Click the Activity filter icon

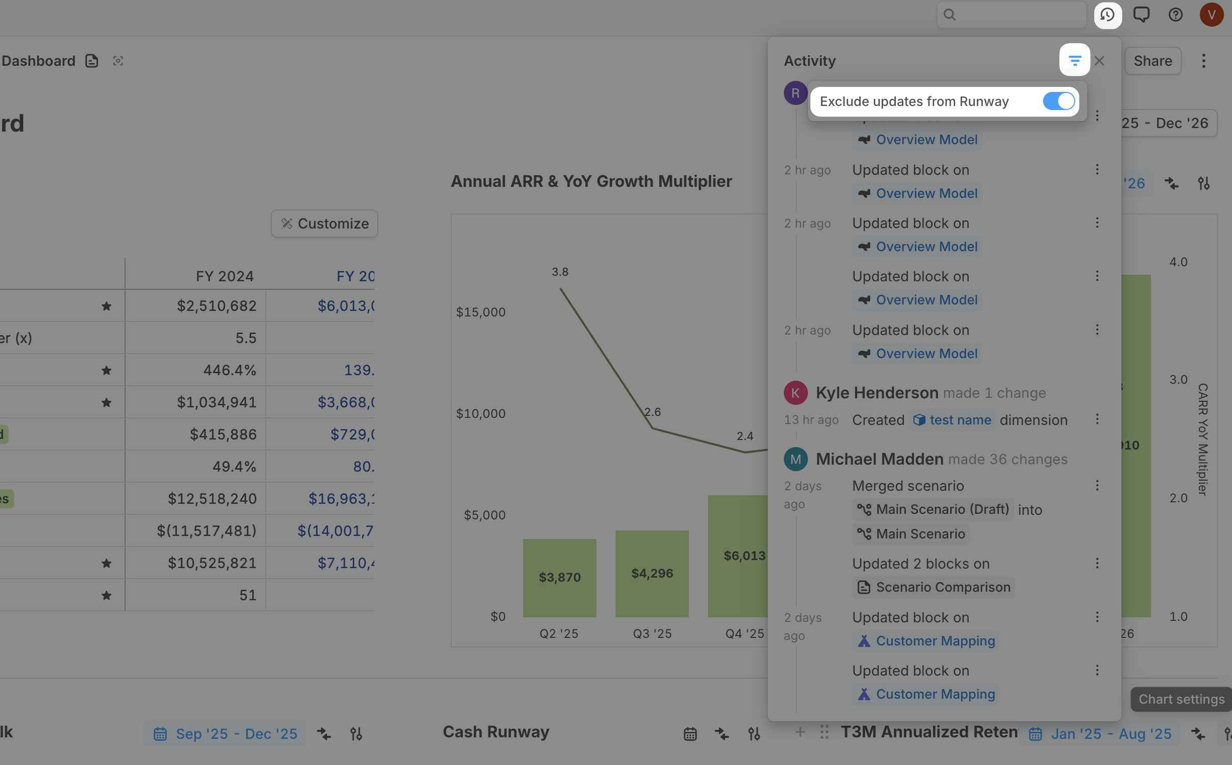tap(1074, 61)
